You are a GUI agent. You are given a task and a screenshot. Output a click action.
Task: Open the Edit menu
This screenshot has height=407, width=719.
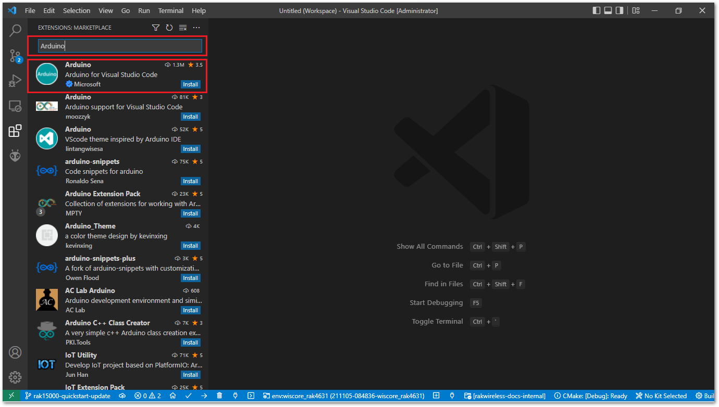49,10
